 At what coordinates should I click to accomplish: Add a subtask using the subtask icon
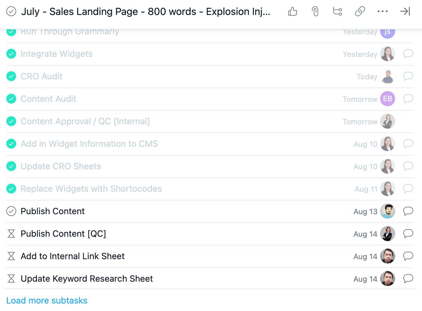coord(338,12)
